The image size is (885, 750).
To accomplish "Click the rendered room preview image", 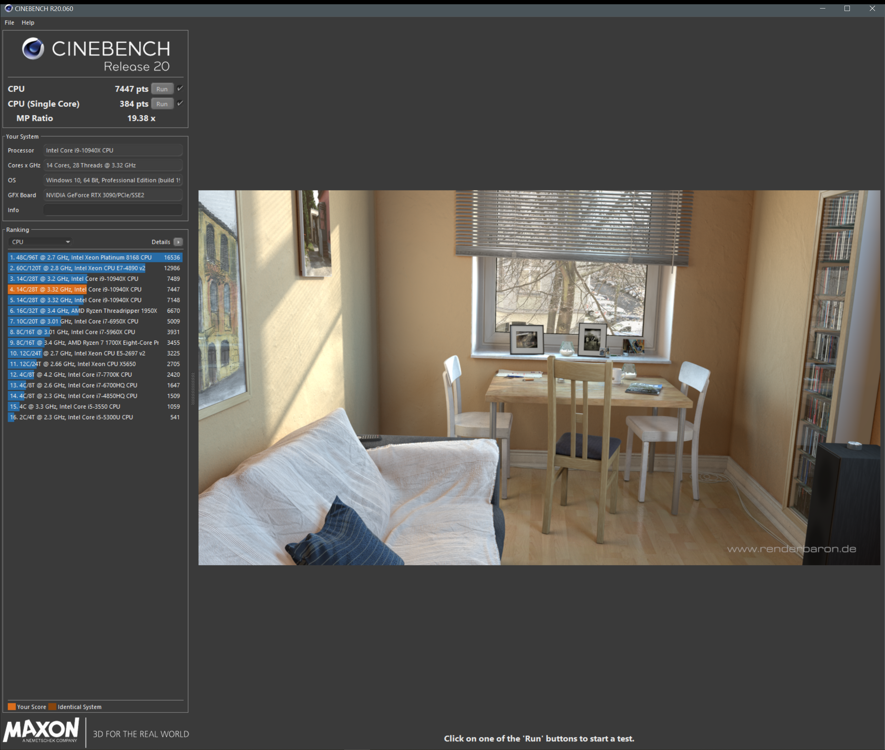I will tap(539, 378).
